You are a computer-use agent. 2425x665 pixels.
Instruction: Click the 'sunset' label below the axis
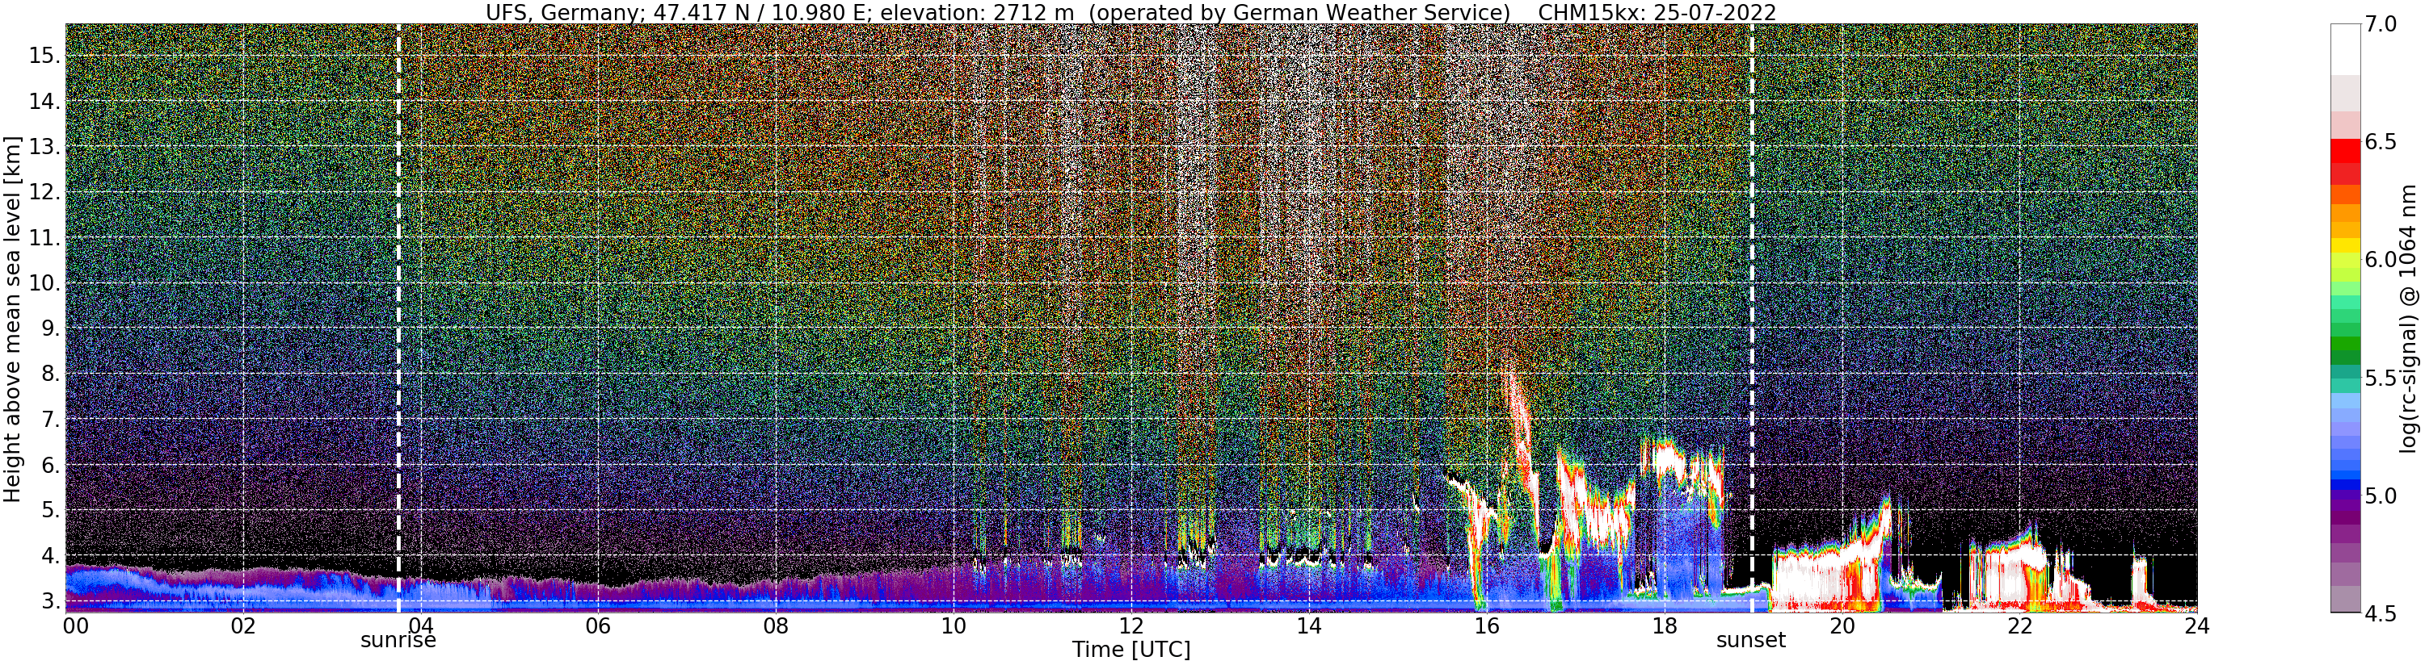[1751, 641]
